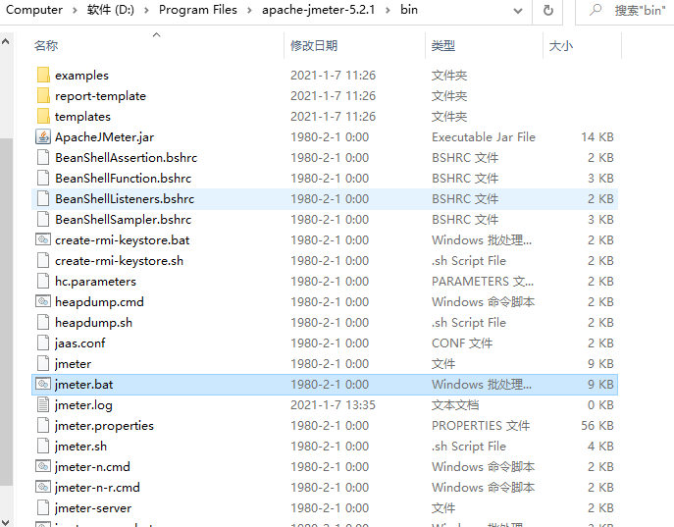
Task: Click the icon of the file named jmeter
Action: 43,364
